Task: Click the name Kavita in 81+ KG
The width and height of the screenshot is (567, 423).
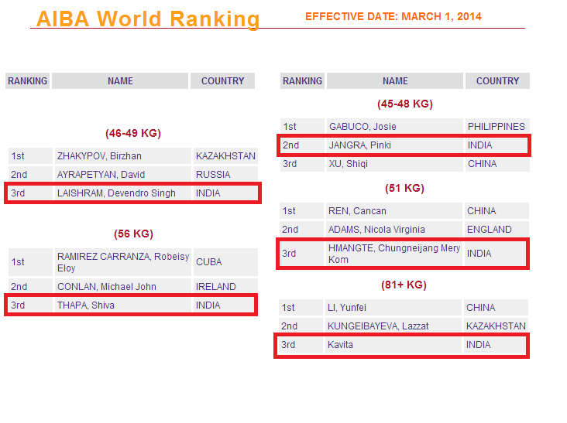Action: (x=341, y=345)
